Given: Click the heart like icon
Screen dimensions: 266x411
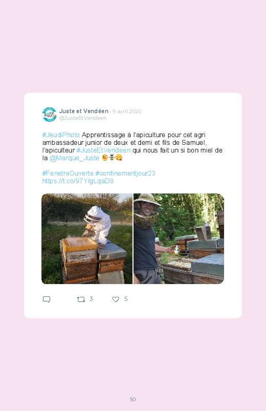Looking at the screenshot, I should tap(116, 299).
